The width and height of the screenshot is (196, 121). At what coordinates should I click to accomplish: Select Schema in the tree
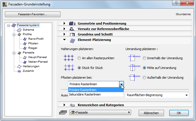pos(28,30)
